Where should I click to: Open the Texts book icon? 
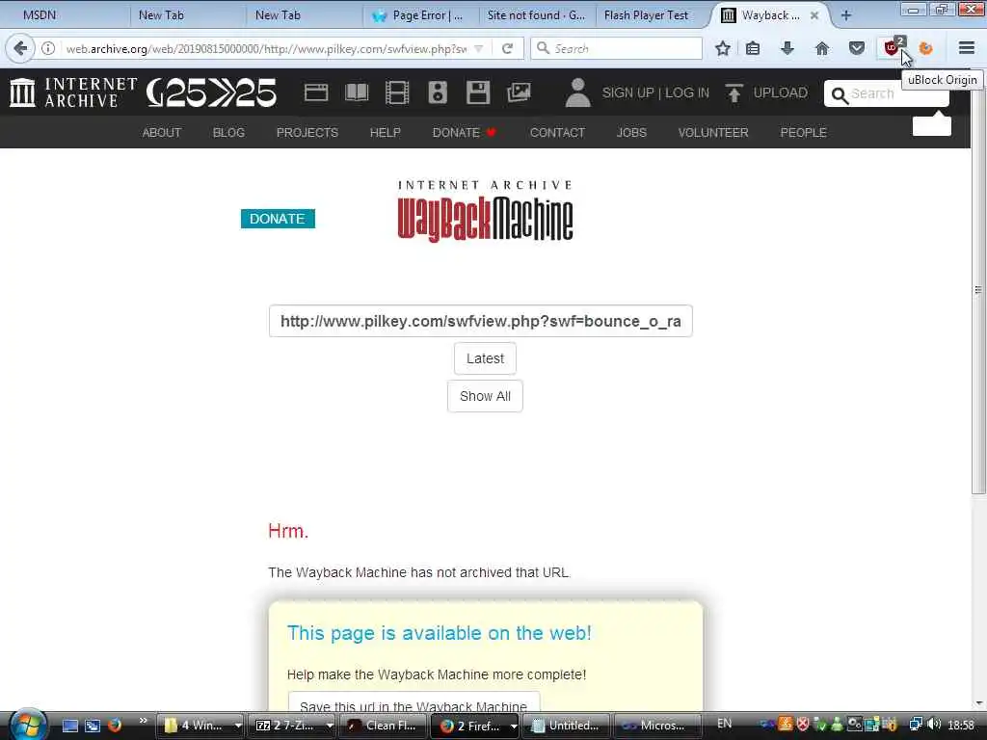point(357,92)
